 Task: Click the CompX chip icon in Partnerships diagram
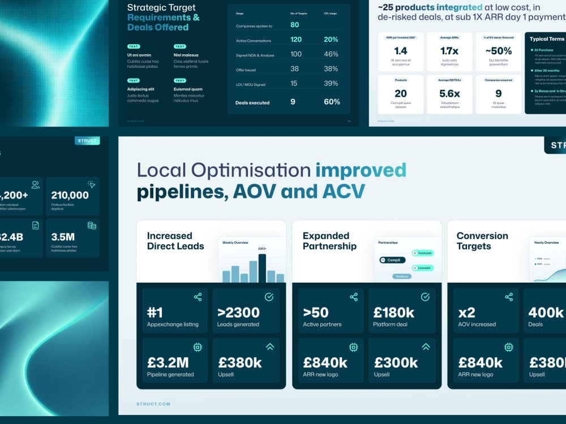(383, 260)
